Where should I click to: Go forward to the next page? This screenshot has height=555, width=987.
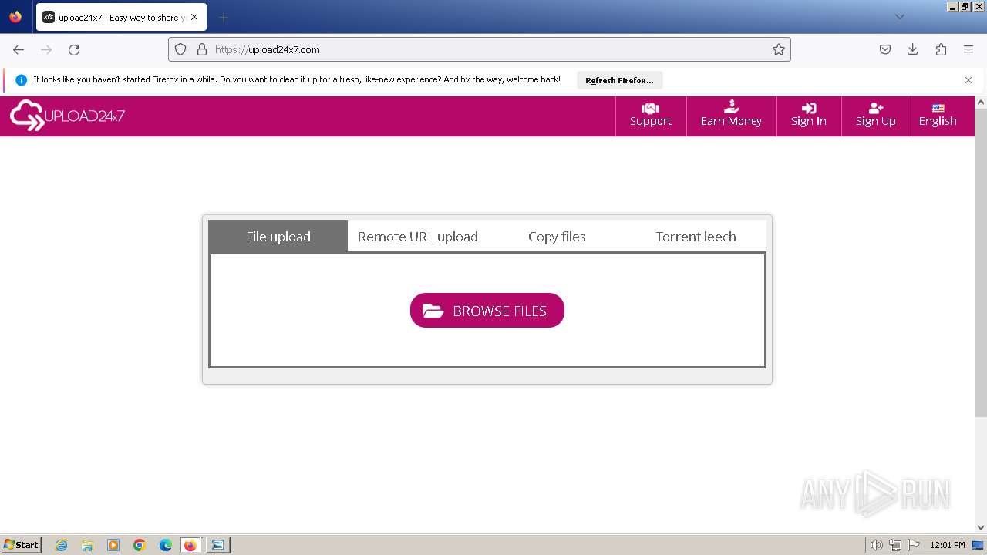click(46, 49)
